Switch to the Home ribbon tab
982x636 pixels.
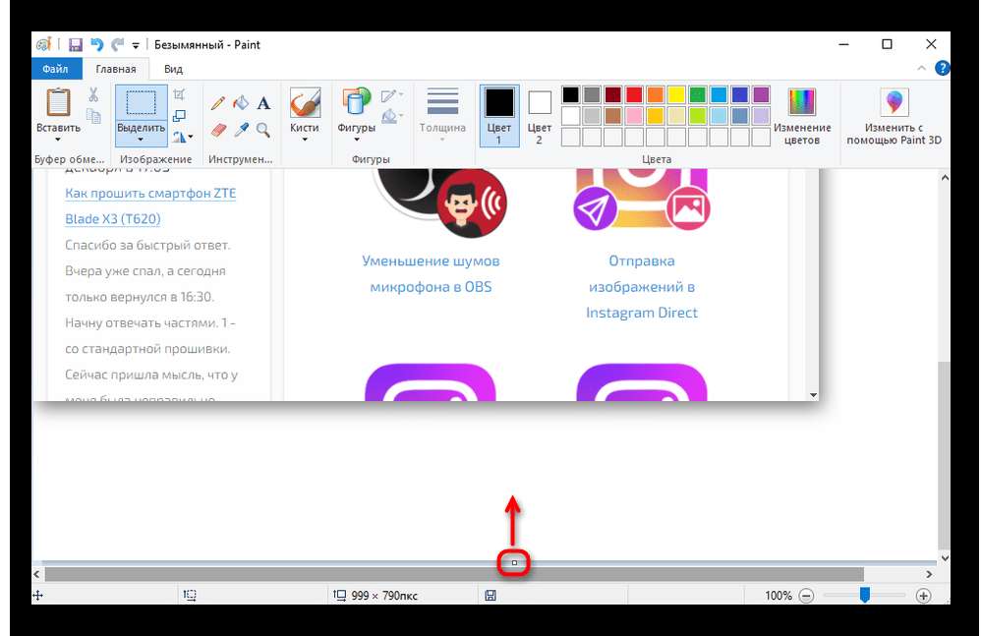coord(116,69)
